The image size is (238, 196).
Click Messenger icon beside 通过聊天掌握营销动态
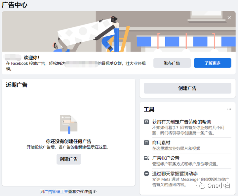(146, 174)
